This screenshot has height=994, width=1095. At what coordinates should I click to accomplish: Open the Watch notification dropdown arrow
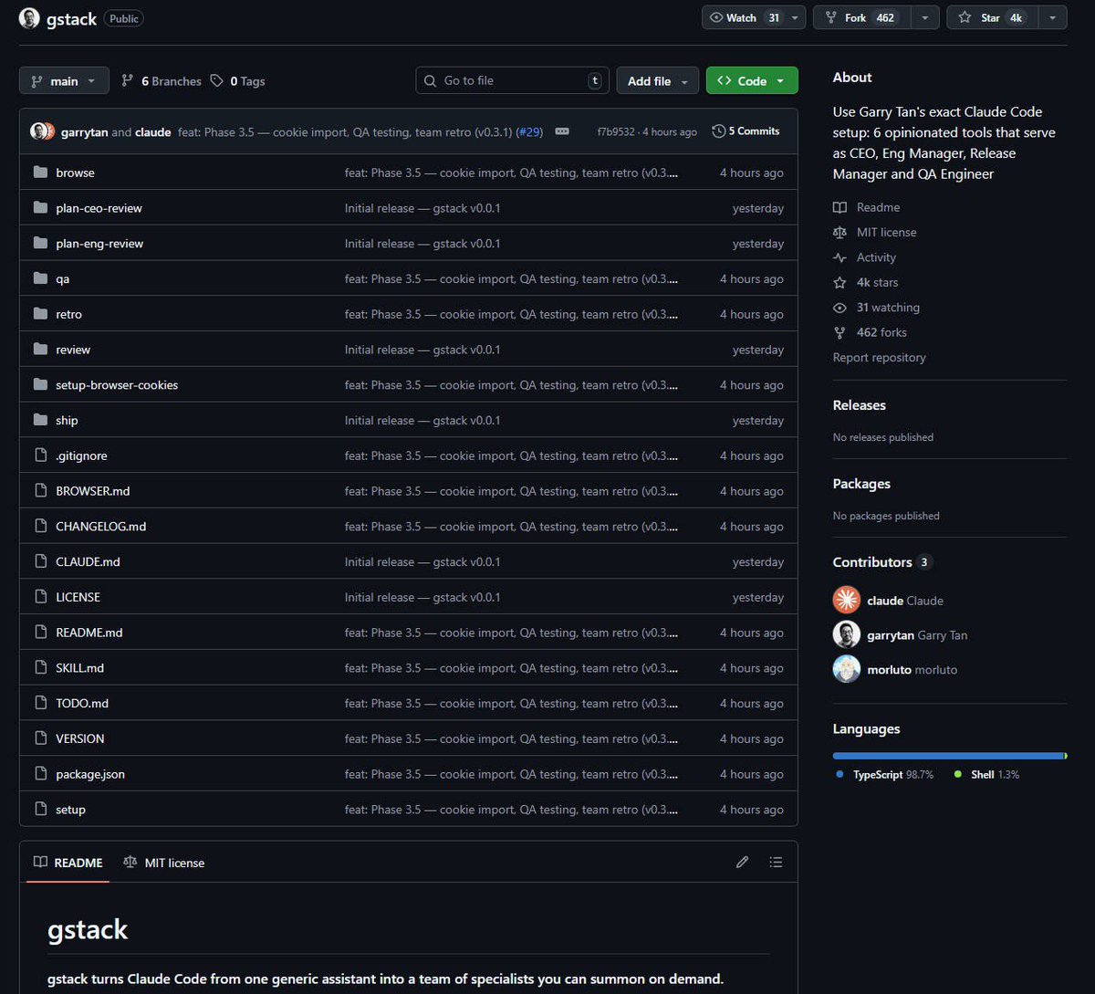tap(796, 17)
